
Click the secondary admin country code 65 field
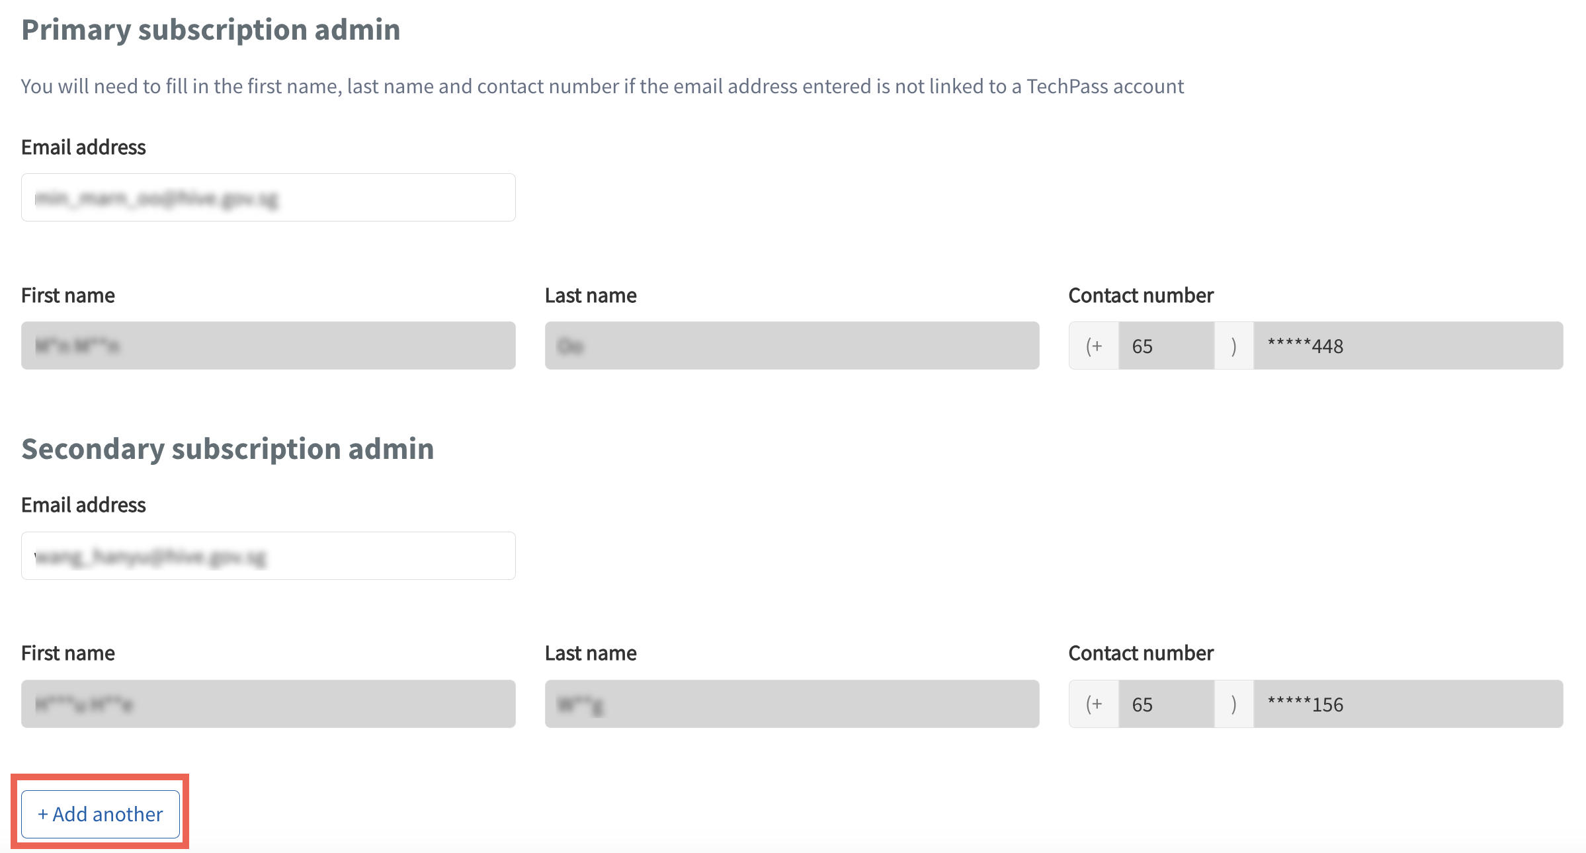tap(1165, 704)
